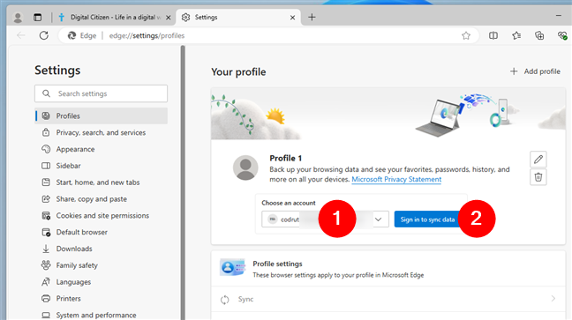Add this page to favorites star
The image size is (572, 320).
[x=466, y=36]
